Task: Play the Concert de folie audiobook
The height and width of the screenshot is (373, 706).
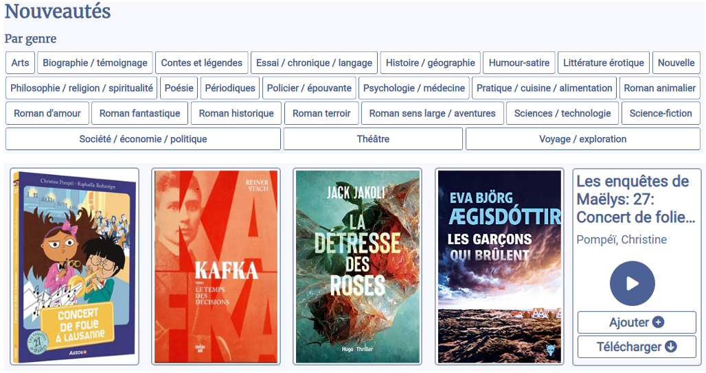Action: [632, 283]
